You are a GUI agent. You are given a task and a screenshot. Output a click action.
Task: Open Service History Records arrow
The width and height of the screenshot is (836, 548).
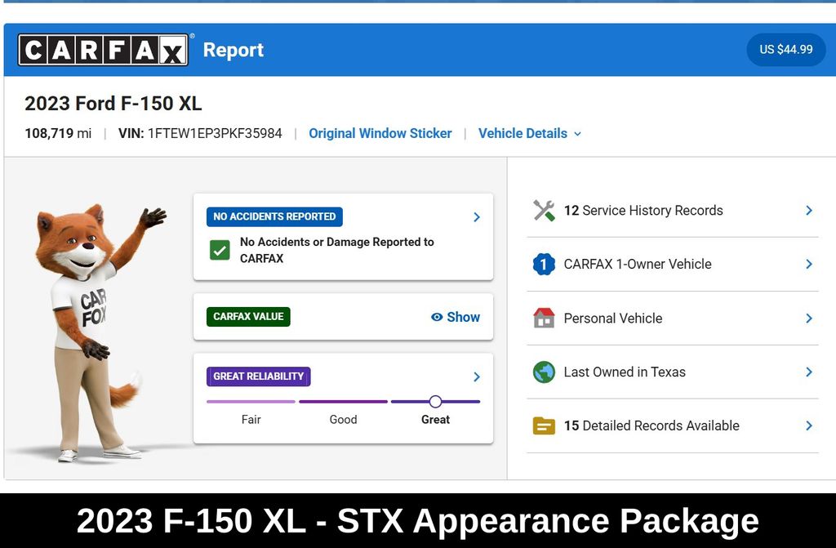point(809,210)
